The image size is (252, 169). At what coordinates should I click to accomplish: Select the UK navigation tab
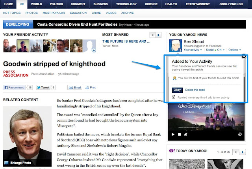pos(22,4)
